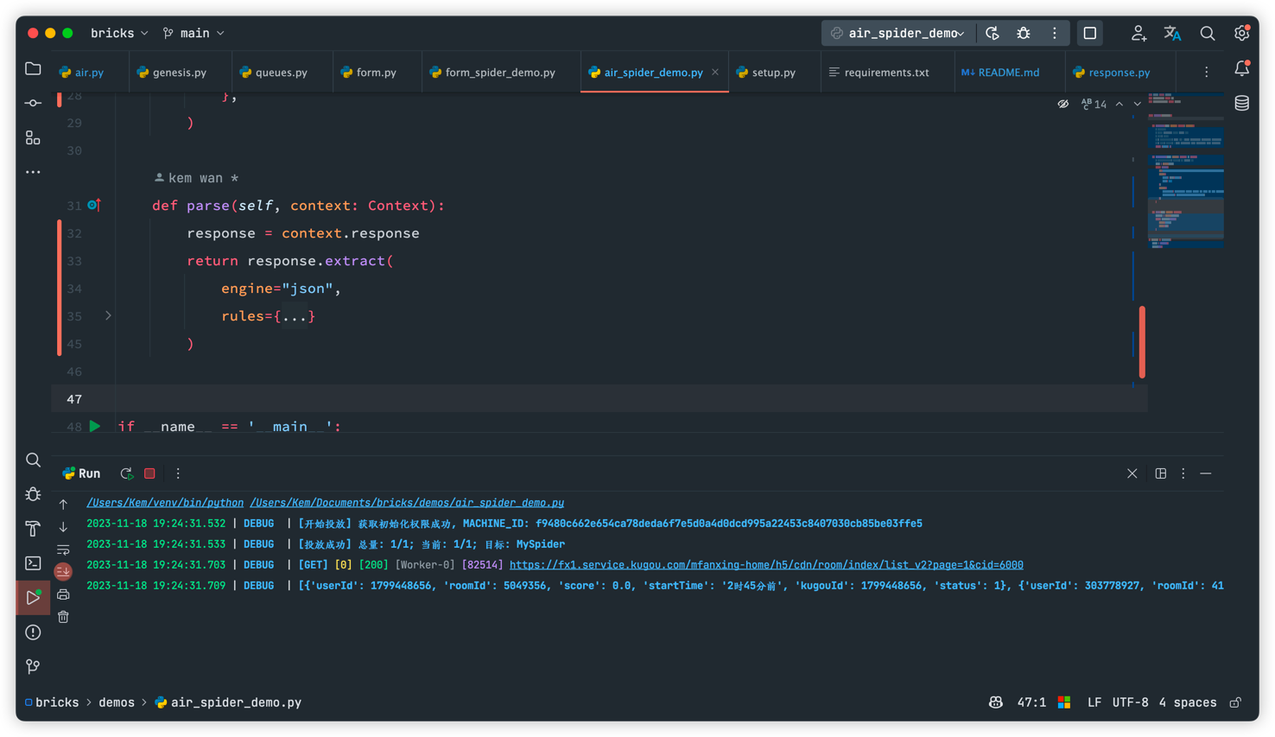Stop the running process
The width and height of the screenshot is (1275, 737).
click(149, 473)
